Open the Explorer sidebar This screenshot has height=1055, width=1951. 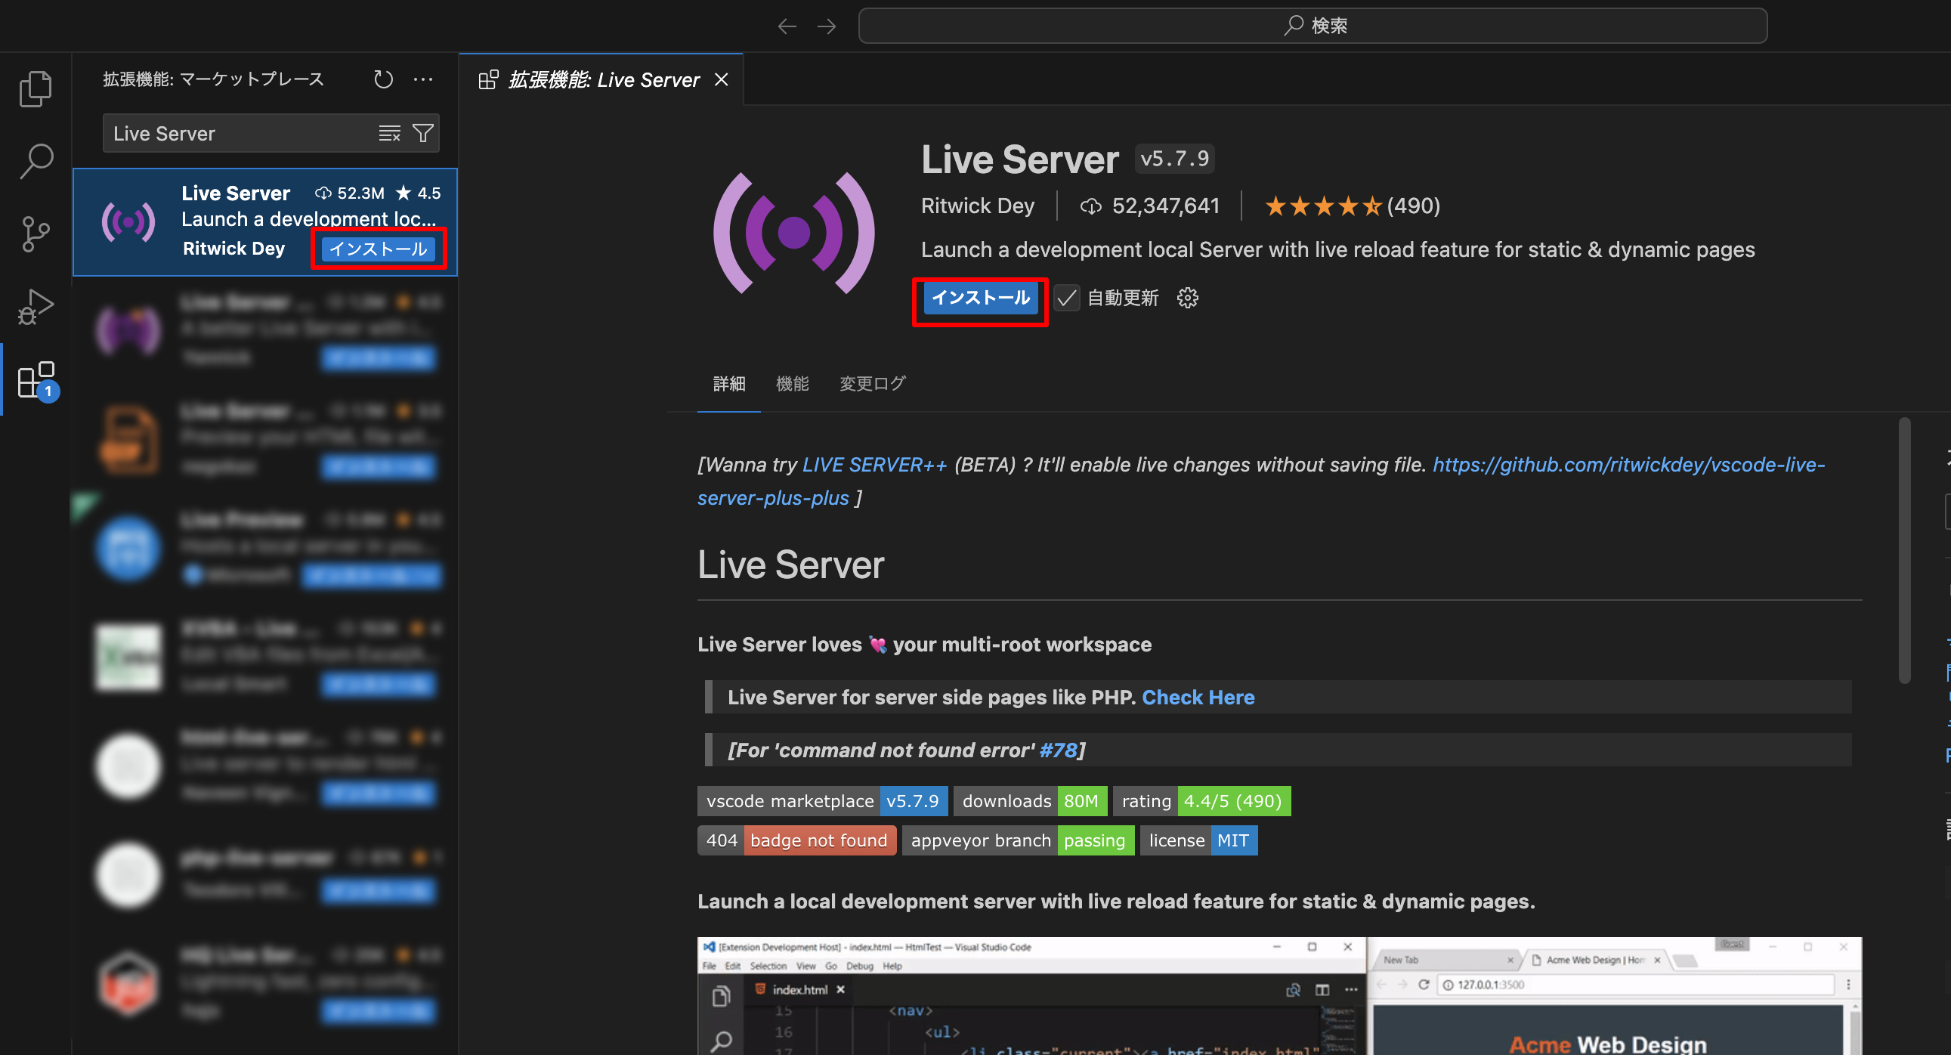pyautogui.click(x=35, y=87)
